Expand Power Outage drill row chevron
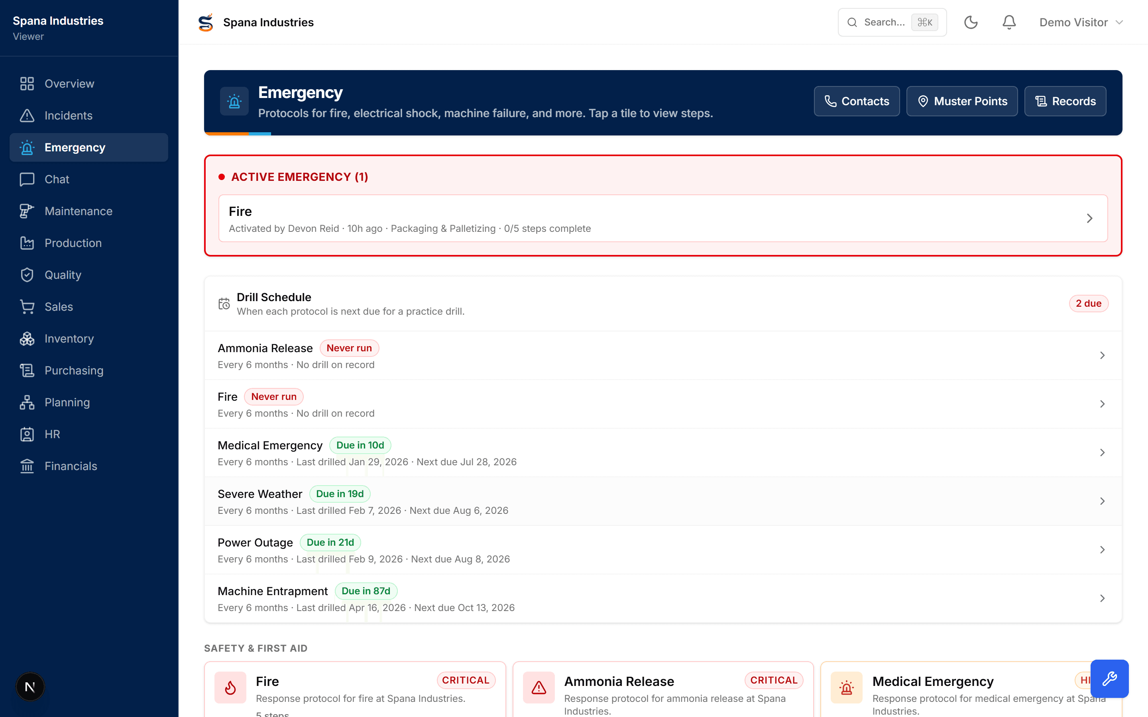The height and width of the screenshot is (717, 1148). [x=1103, y=550]
